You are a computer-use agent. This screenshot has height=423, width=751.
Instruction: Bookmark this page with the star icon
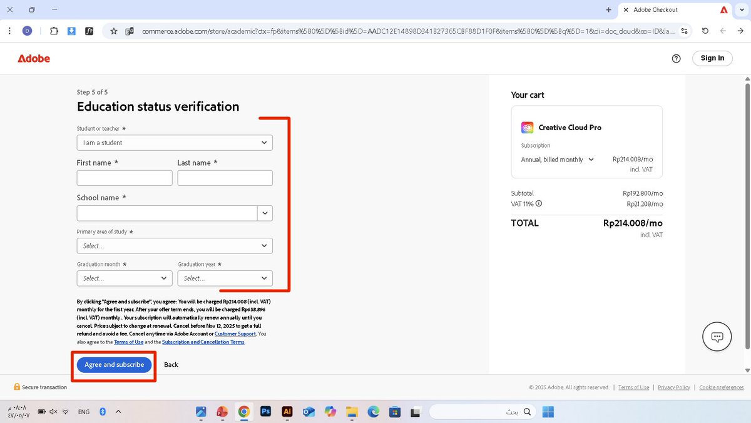coord(114,31)
